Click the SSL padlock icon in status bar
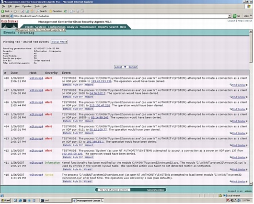The width and height of the screenshot is (254, 204). click(220, 195)
